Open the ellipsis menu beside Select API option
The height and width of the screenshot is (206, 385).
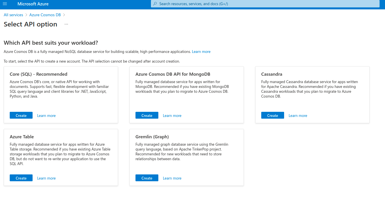(66, 24)
